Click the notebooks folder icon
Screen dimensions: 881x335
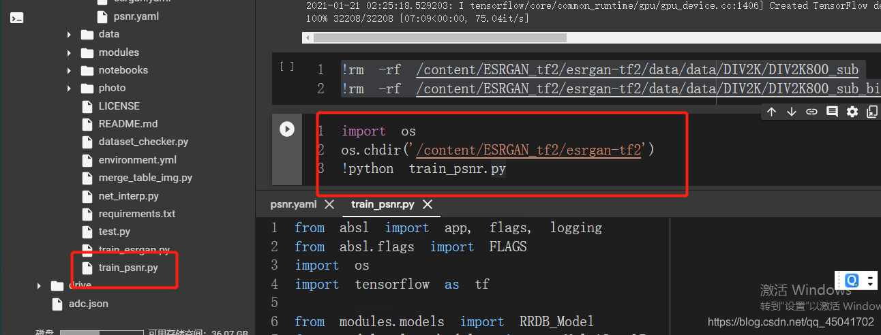[x=87, y=70]
